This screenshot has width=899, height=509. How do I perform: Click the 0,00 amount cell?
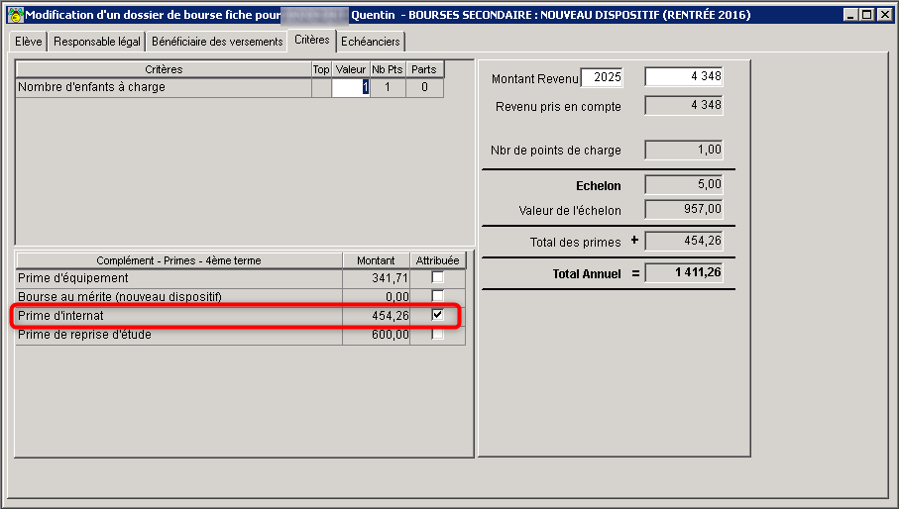376,296
